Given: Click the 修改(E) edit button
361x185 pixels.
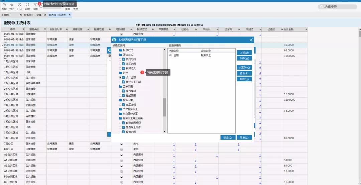Looking at the screenshot, I should click(x=244, y=73).
